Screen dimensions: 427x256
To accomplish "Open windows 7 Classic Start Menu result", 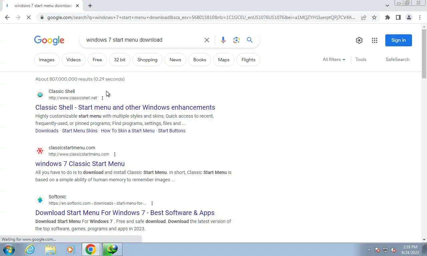I will click(x=80, y=164).
